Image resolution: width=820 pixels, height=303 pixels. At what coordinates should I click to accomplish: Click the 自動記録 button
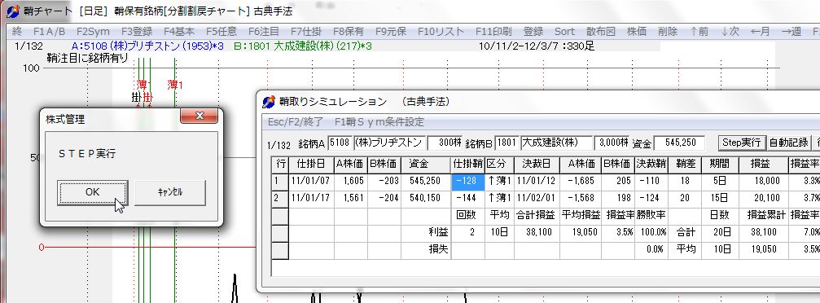tap(788, 143)
